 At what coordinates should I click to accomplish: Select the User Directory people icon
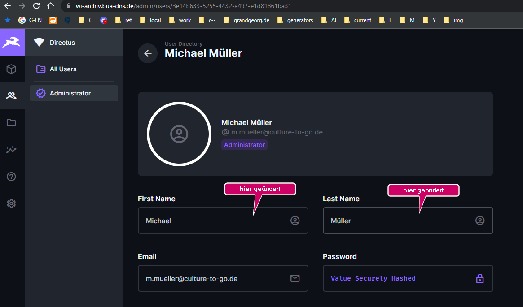click(12, 95)
